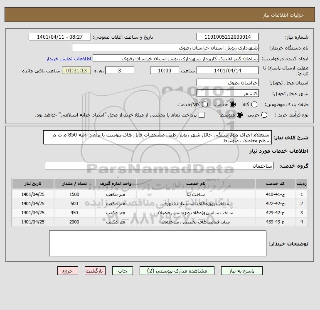Click service code ج-41-410
The width and height of the screenshot is (320, 310).
point(275,194)
